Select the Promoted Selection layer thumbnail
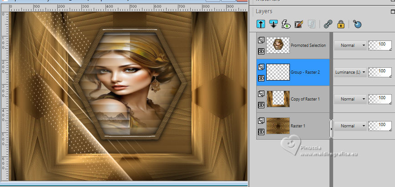This screenshot has width=395, height=187. tap(278, 45)
